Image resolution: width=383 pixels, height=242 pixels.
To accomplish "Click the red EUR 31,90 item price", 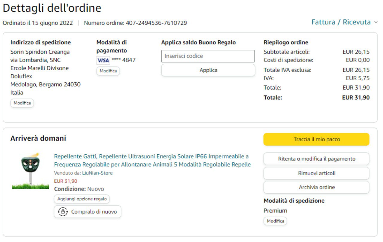I will coord(66,181).
